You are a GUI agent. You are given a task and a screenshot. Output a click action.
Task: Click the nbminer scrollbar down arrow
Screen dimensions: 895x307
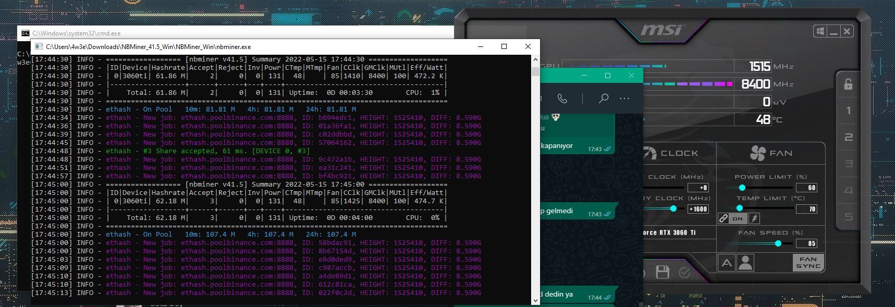coord(535,301)
